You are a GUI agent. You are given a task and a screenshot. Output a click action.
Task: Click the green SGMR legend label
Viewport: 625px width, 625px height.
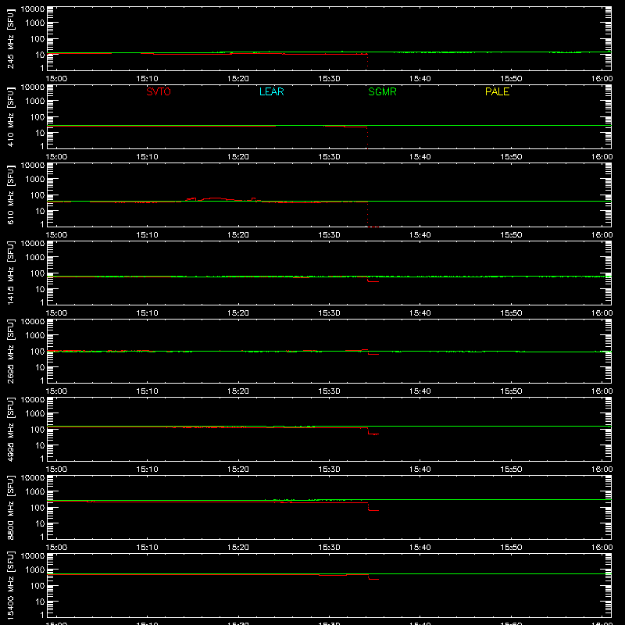382,91
